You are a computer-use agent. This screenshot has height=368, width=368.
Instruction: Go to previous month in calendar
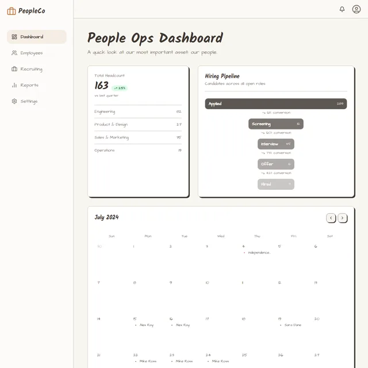coord(331,218)
